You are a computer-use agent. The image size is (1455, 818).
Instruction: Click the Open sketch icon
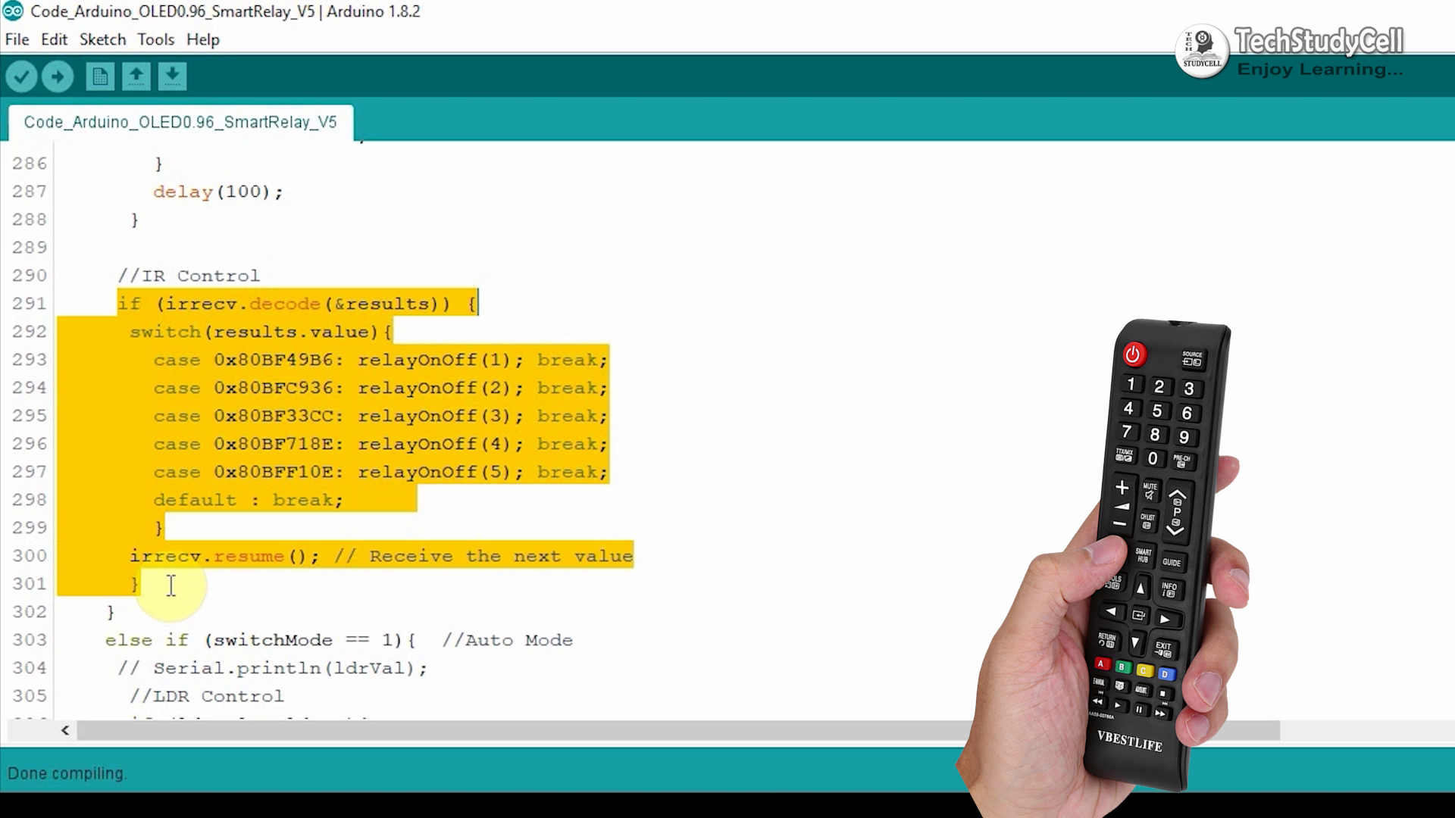coord(136,76)
